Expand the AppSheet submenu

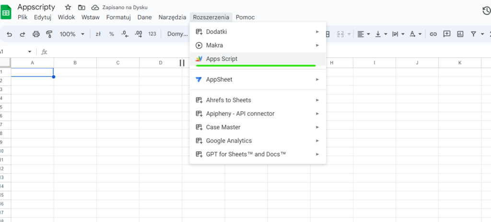[257, 79]
